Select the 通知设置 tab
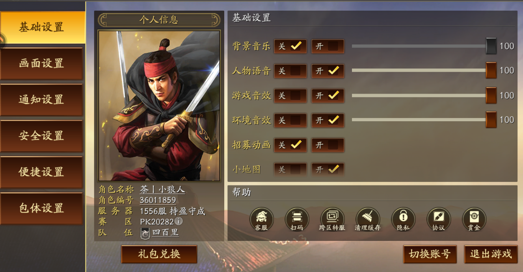 [x=41, y=100]
